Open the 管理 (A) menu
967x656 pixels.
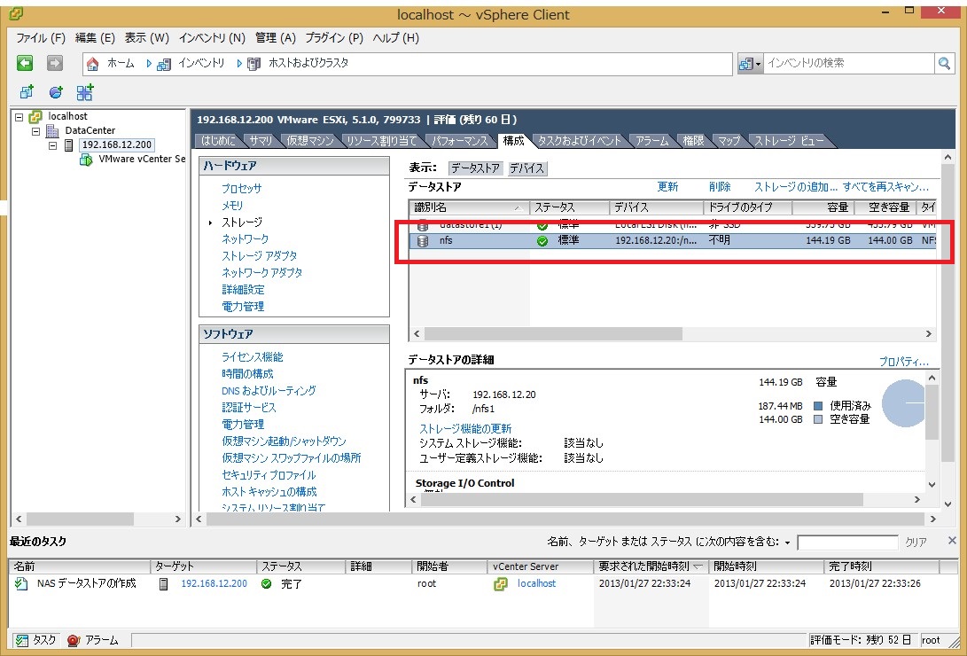click(x=276, y=38)
